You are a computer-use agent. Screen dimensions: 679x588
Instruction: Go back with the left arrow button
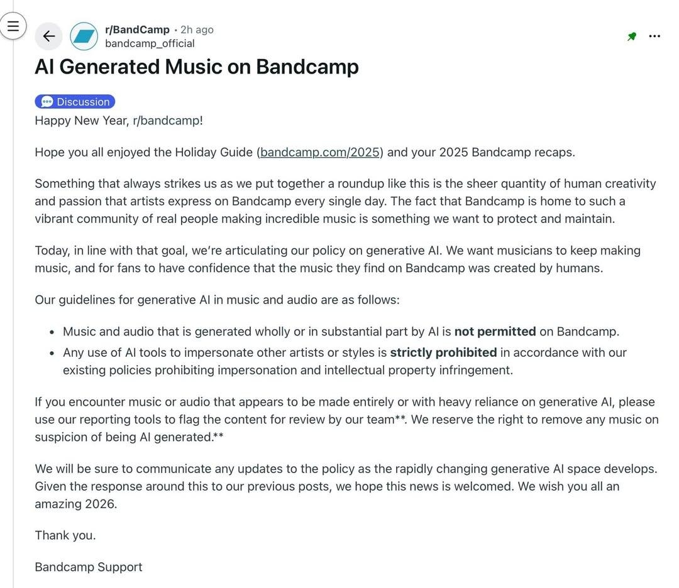48,36
